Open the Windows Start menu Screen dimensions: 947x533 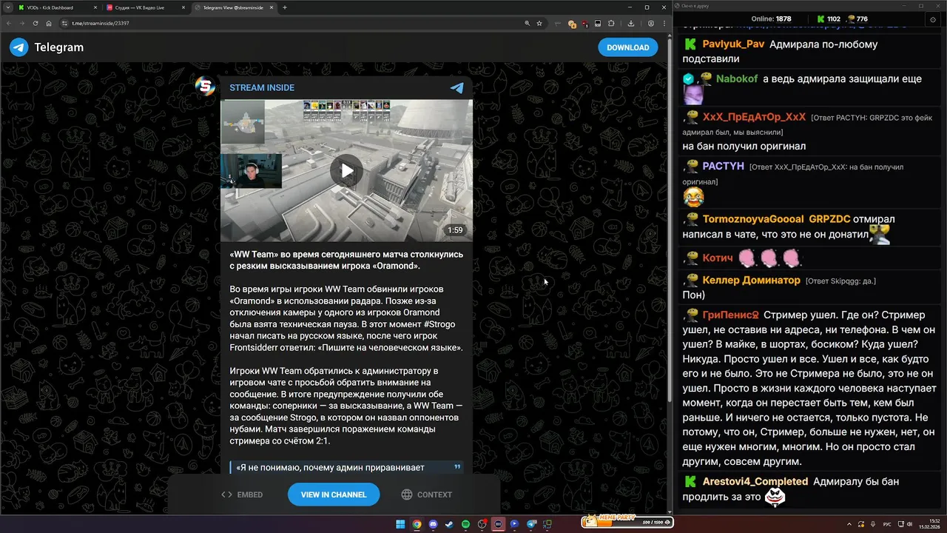[400, 524]
